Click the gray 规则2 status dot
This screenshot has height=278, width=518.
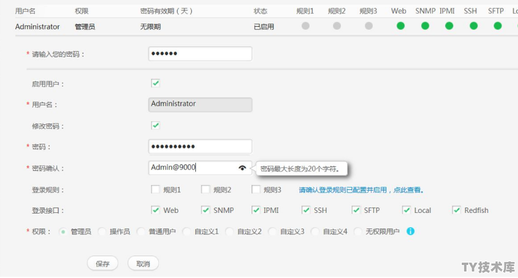point(337,26)
